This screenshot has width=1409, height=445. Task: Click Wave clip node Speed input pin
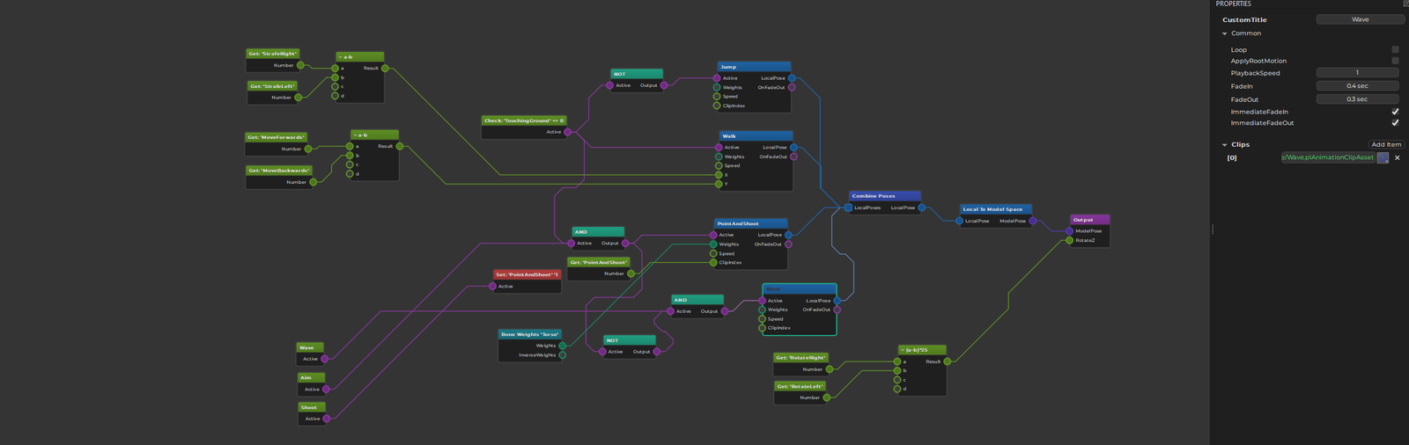point(763,319)
